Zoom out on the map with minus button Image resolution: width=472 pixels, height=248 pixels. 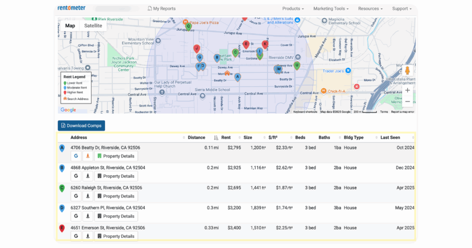(407, 101)
